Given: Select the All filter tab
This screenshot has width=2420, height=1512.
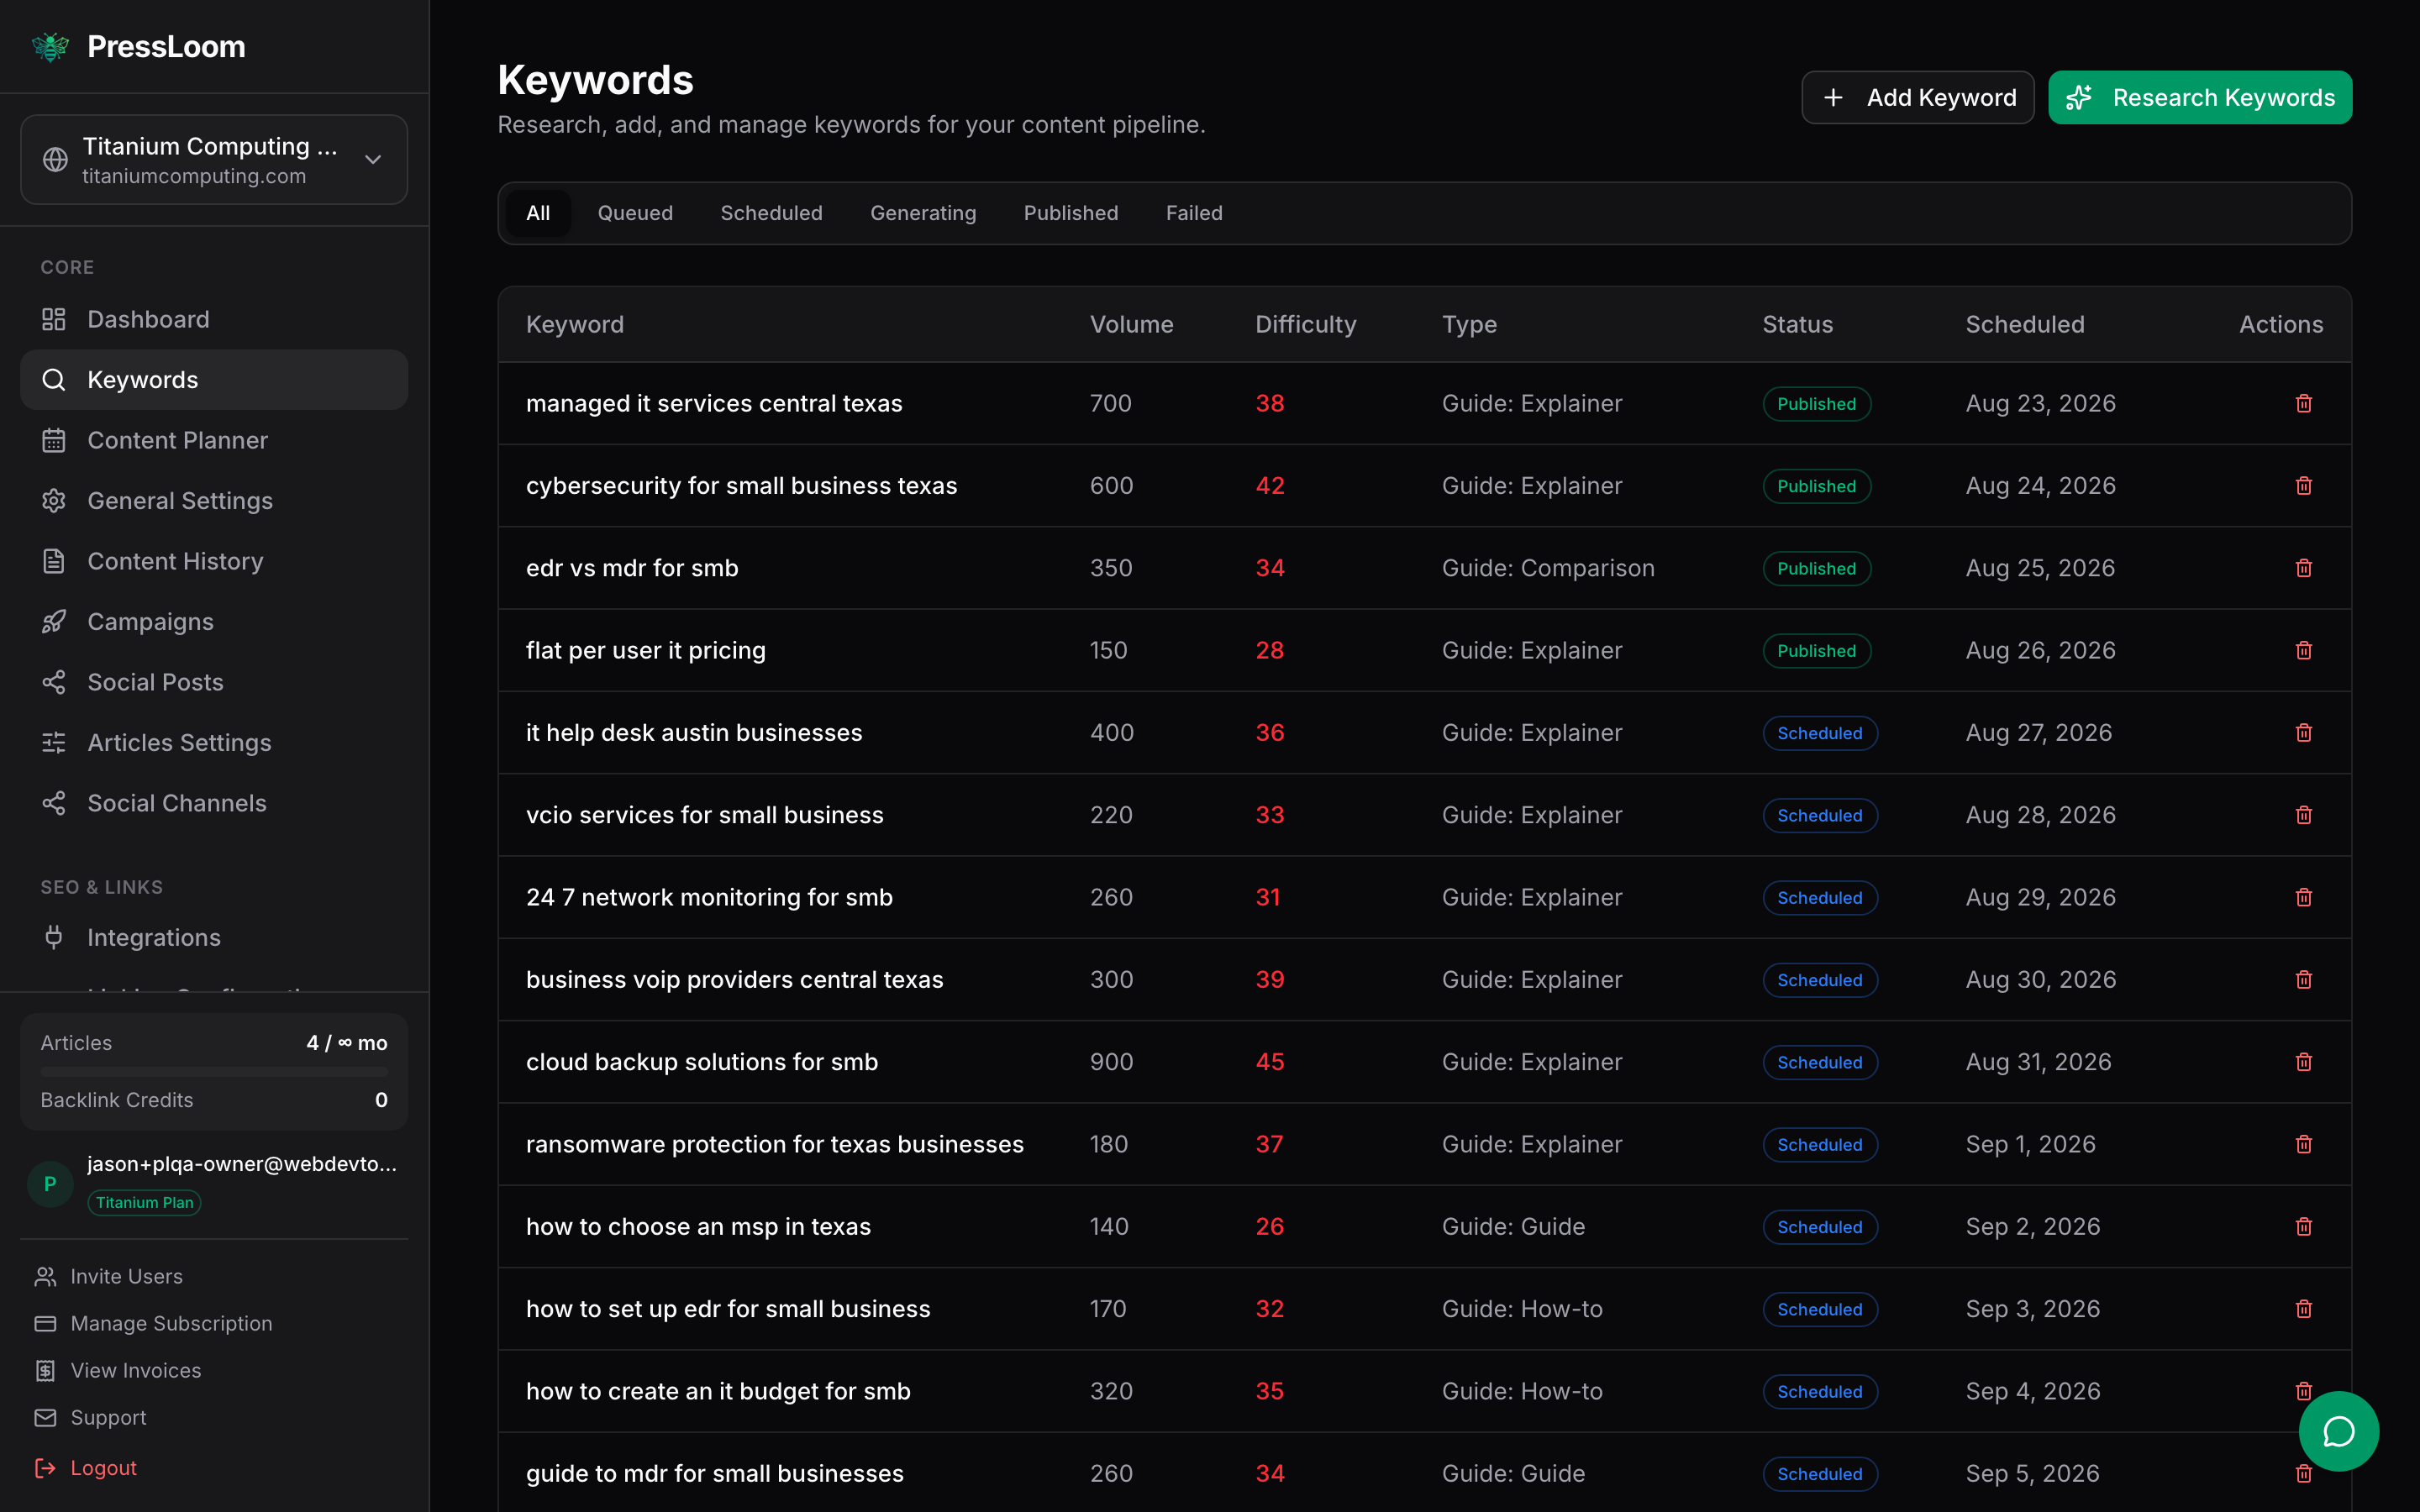Looking at the screenshot, I should pyautogui.click(x=538, y=213).
